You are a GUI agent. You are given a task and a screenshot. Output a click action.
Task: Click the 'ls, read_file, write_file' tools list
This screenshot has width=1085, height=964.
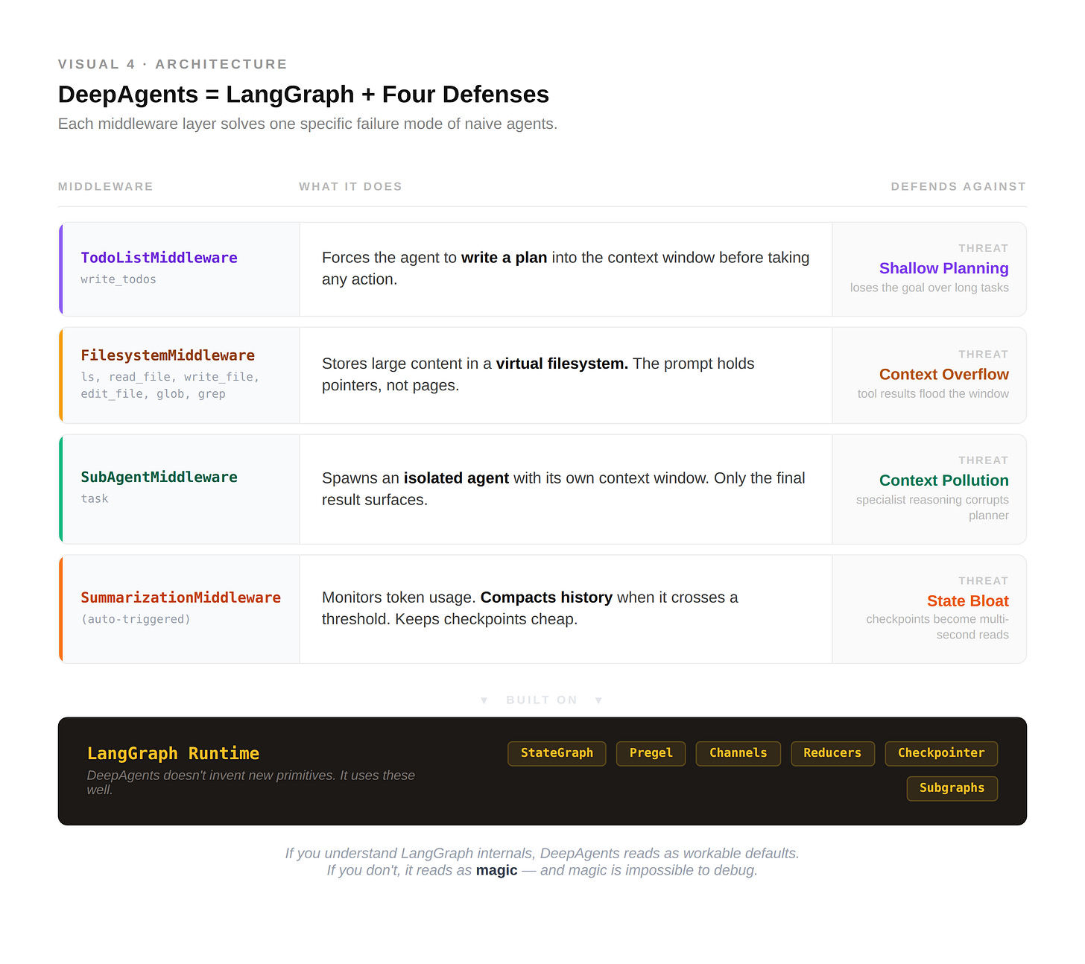170,386
